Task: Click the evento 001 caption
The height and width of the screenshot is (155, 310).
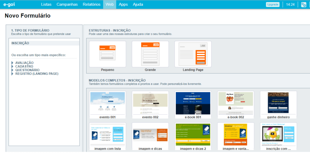Action: [107, 117]
